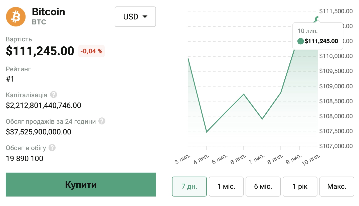Image resolution: width=359 pixels, height=206 pixels.
Task: Click the -0,04 % change badge
Action: click(x=91, y=51)
